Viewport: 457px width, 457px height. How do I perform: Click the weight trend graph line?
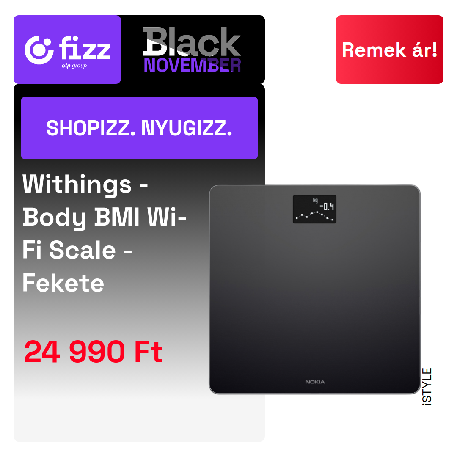coord(314,216)
